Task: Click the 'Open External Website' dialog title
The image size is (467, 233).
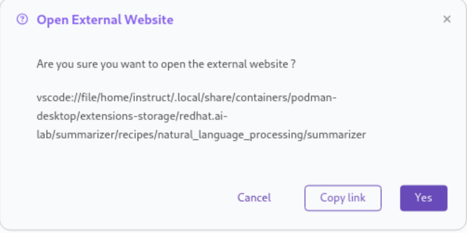Action: pos(104,20)
